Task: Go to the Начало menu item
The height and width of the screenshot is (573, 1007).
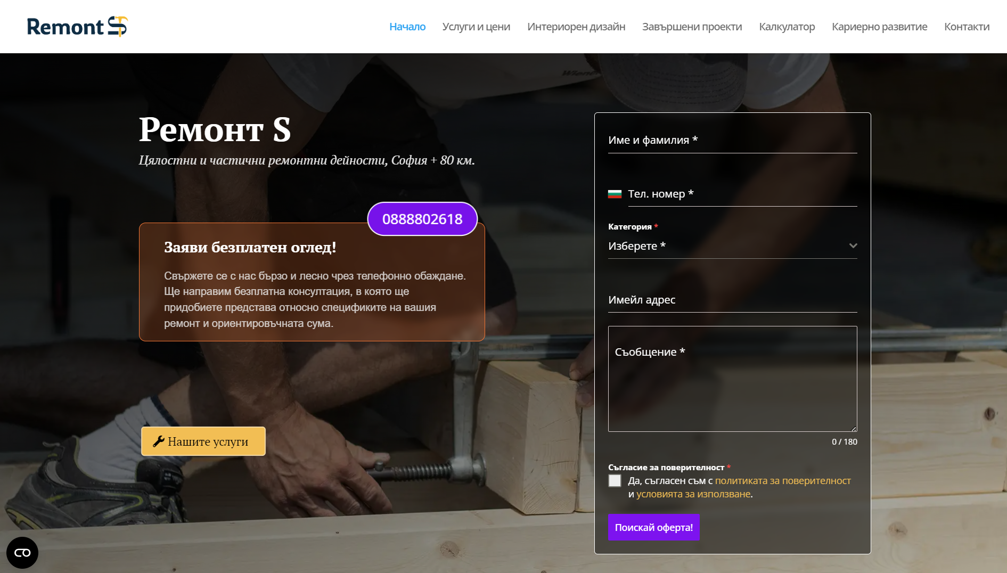Action: click(407, 27)
